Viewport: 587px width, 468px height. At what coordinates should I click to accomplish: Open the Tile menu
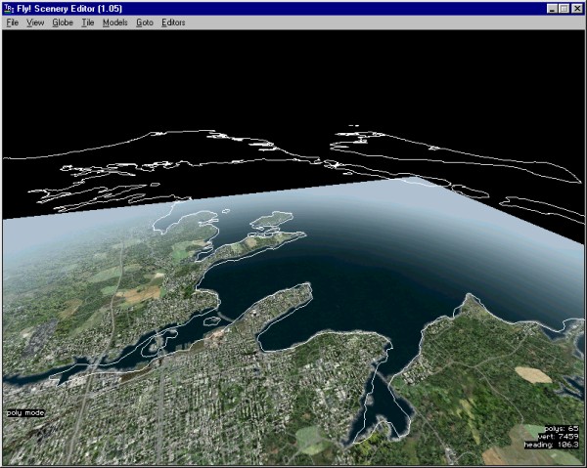click(88, 22)
